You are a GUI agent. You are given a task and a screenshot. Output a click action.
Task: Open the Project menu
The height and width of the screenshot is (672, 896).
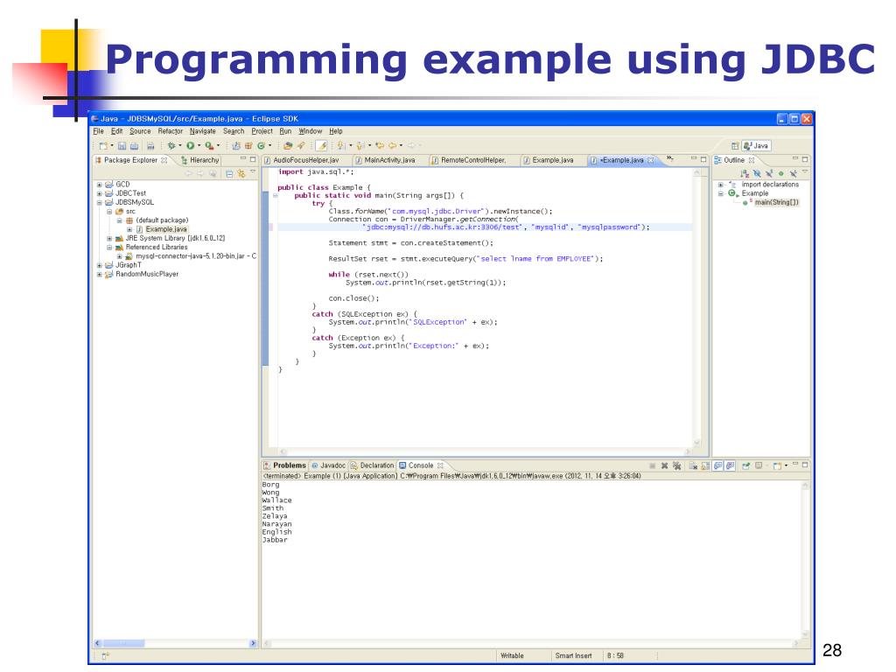click(262, 131)
